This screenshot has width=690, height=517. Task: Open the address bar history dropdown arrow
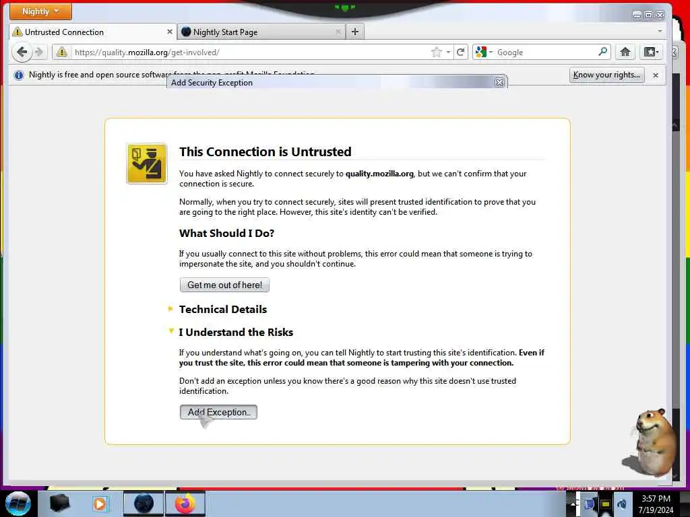(448, 53)
